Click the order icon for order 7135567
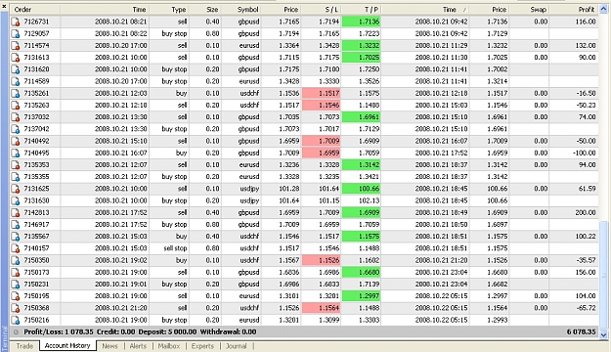611x352 pixels. pos(16,237)
